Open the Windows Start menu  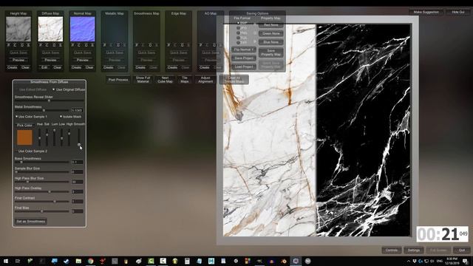(5, 261)
